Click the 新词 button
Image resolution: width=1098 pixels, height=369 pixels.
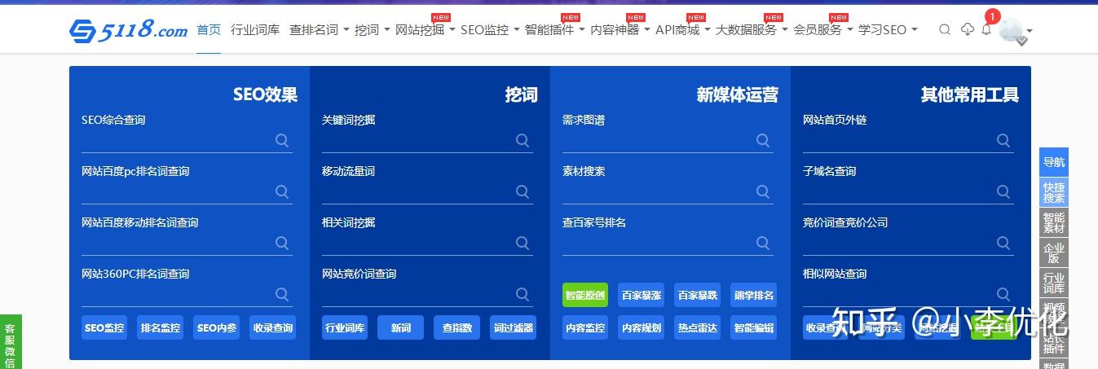click(401, 327)
